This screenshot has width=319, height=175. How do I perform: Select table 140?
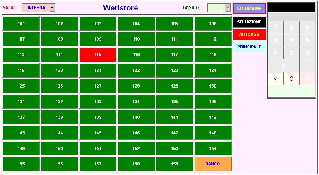[136, 117]
